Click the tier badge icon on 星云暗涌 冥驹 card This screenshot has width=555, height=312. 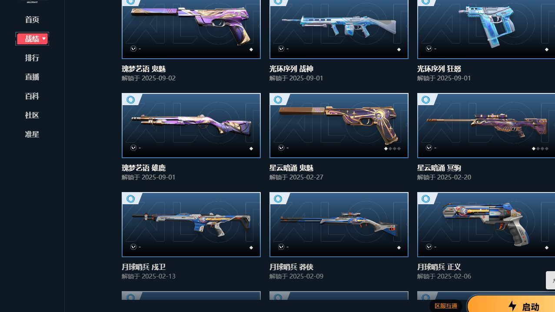pyautogui.click(x=426, y=100)
